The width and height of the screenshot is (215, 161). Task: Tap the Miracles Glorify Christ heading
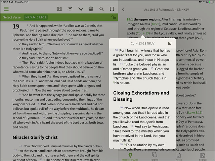[x=35, y=137]
